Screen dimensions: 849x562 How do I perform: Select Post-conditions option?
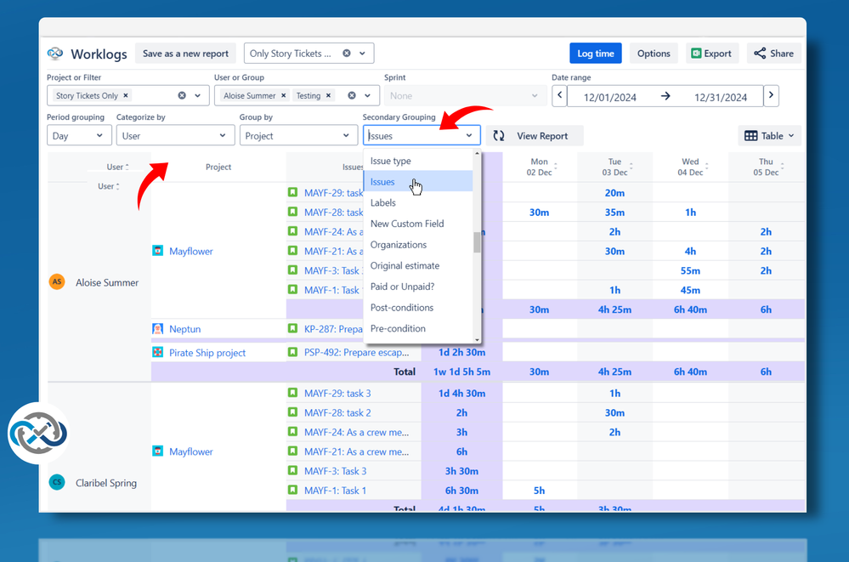(x=418, y=307)
